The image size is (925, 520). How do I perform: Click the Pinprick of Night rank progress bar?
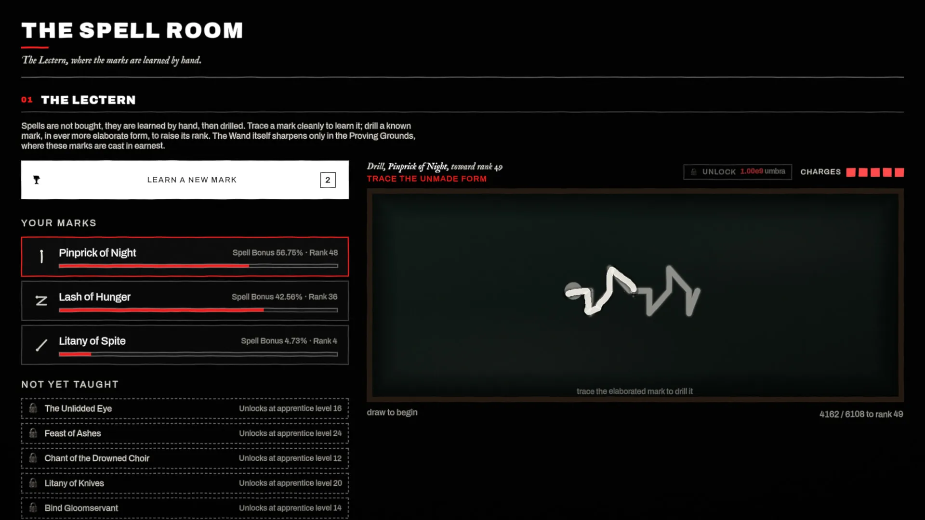pos(198,266)
